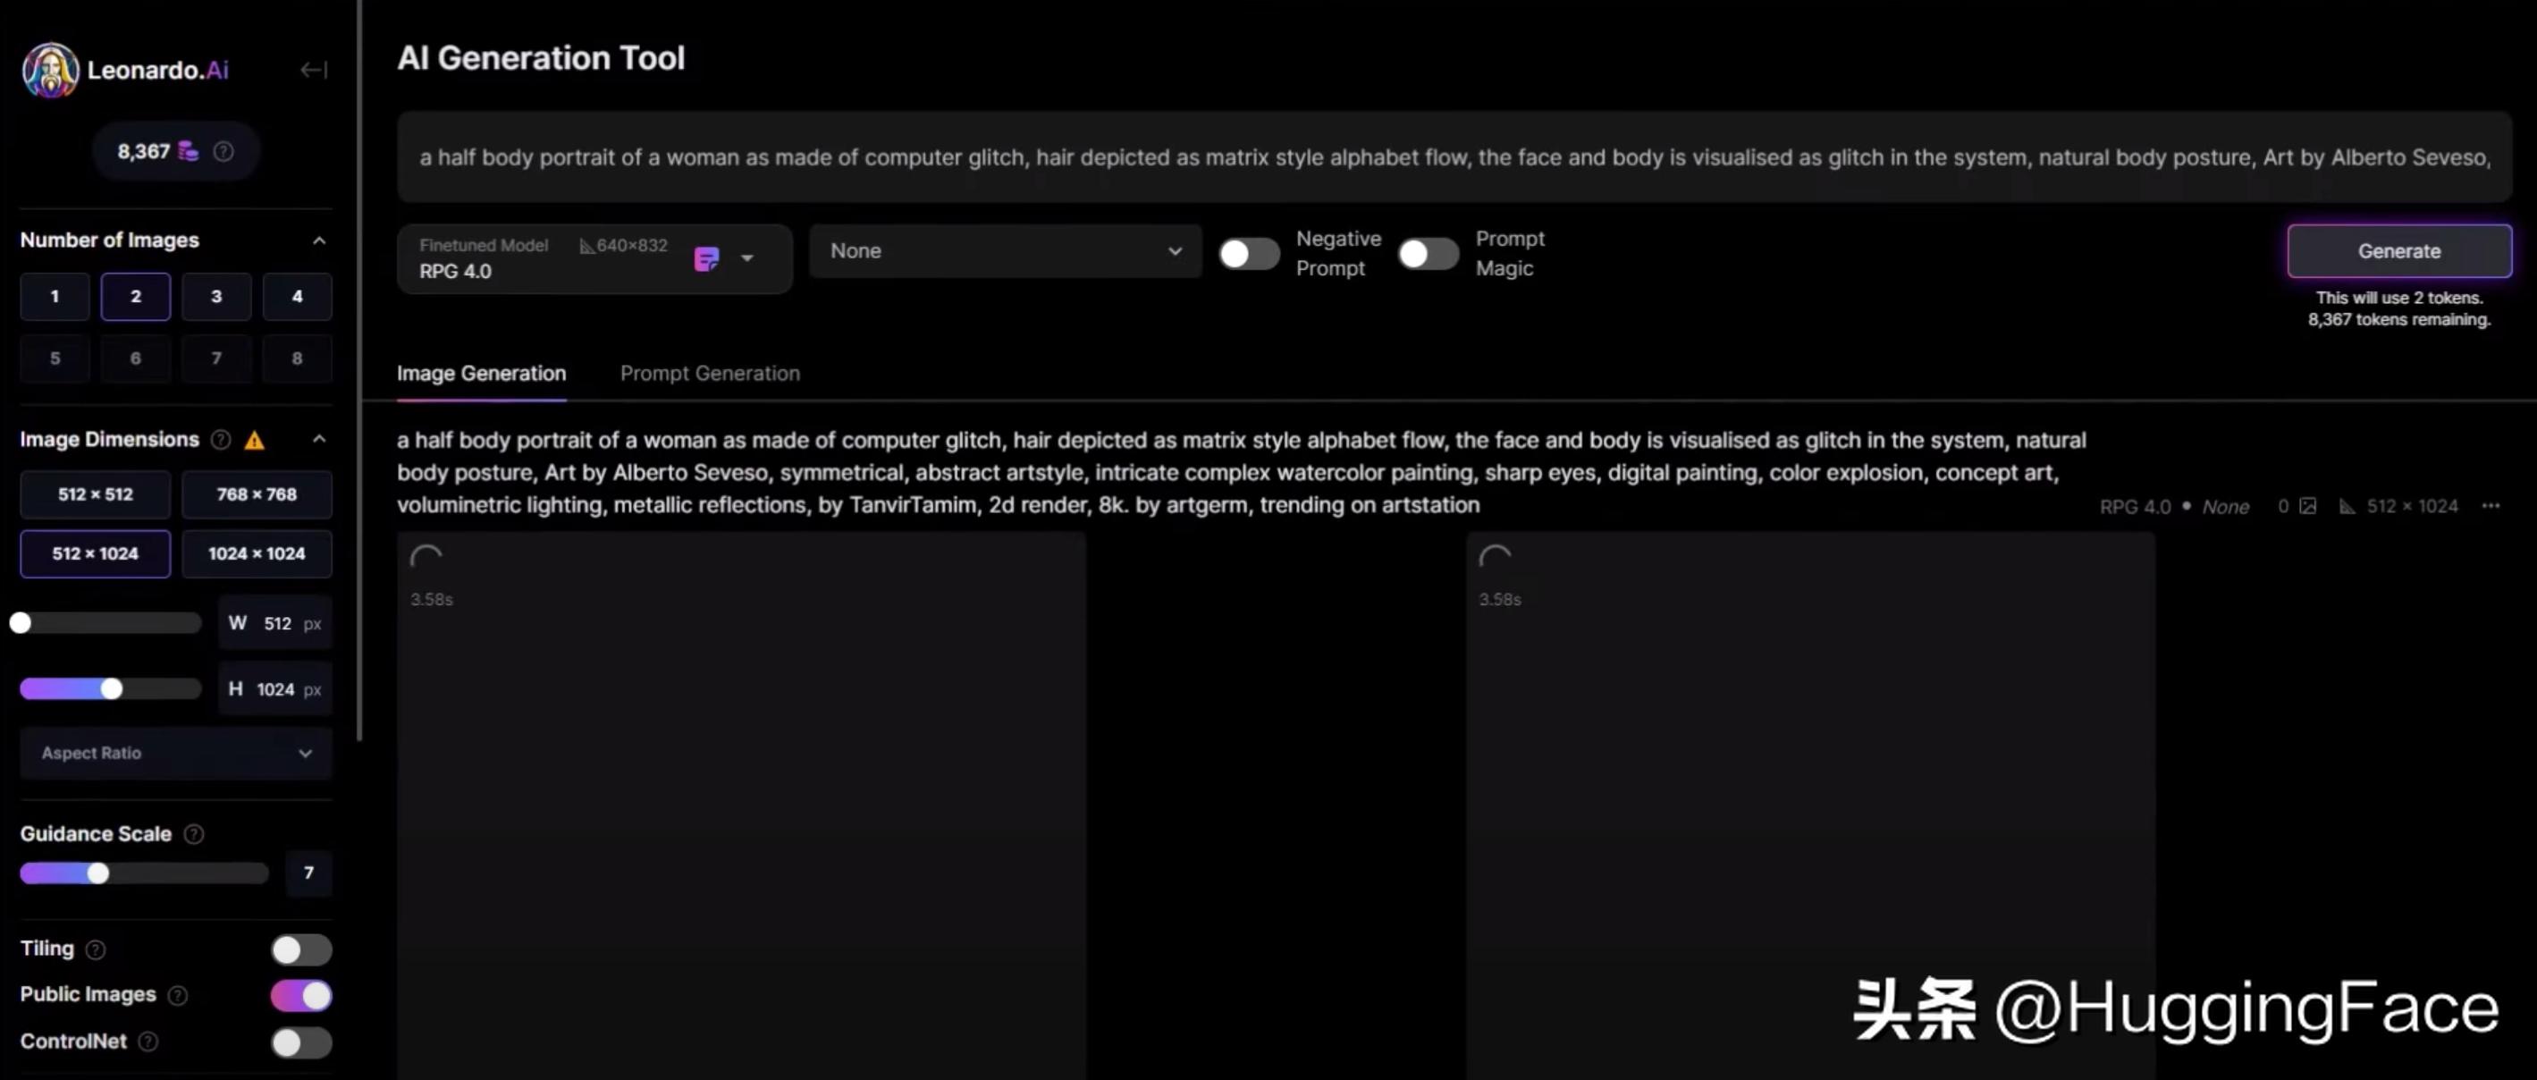Viewport: 2537px width, 1080px height.
Task: Select 512x512 image dimension preset
Action: [x=92, y=493]
